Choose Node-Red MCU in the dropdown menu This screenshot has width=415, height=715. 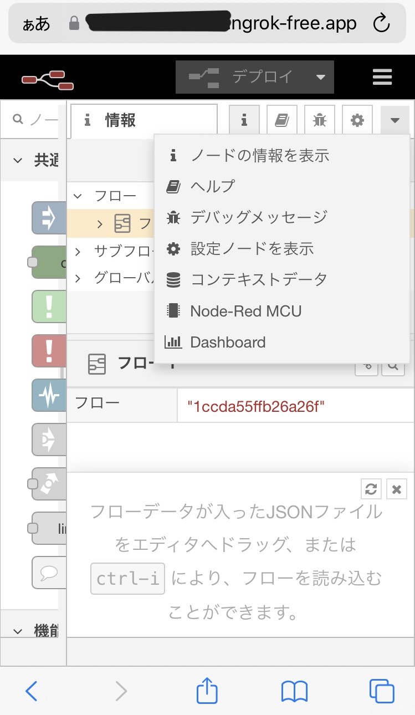[x=245, y=311]
